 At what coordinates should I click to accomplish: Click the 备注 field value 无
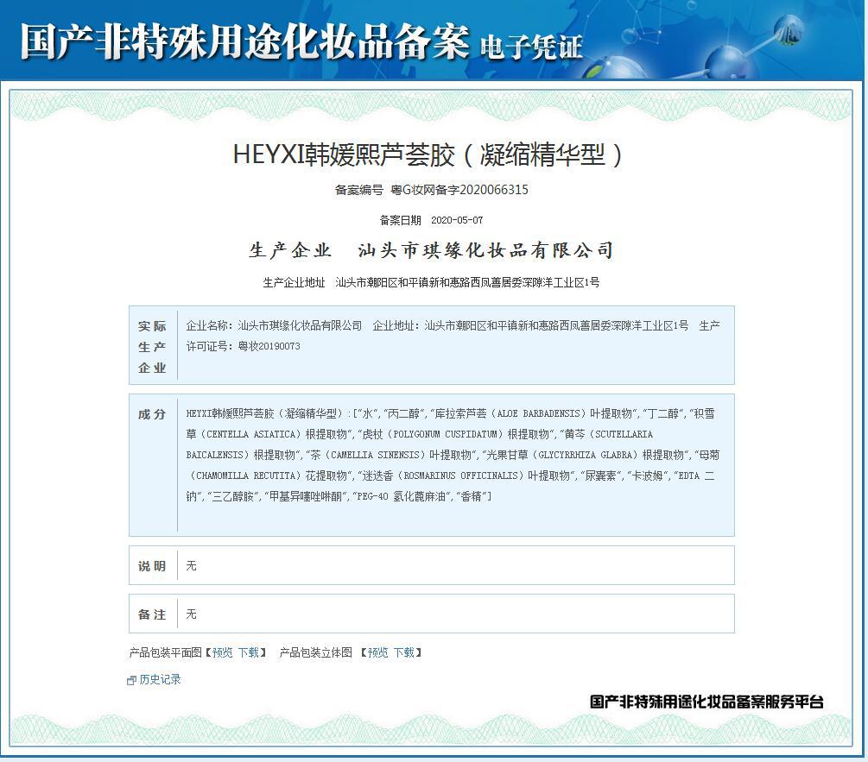[192, 614]
